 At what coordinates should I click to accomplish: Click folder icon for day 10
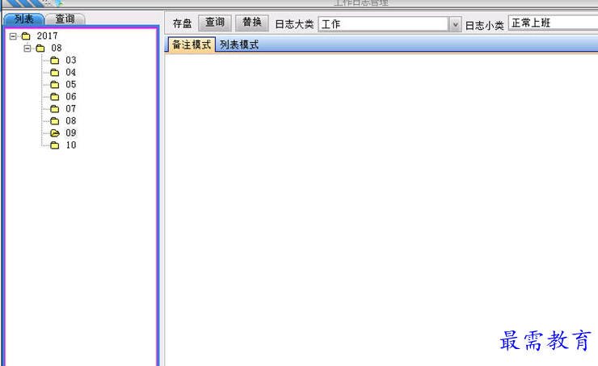coord(55,145)
